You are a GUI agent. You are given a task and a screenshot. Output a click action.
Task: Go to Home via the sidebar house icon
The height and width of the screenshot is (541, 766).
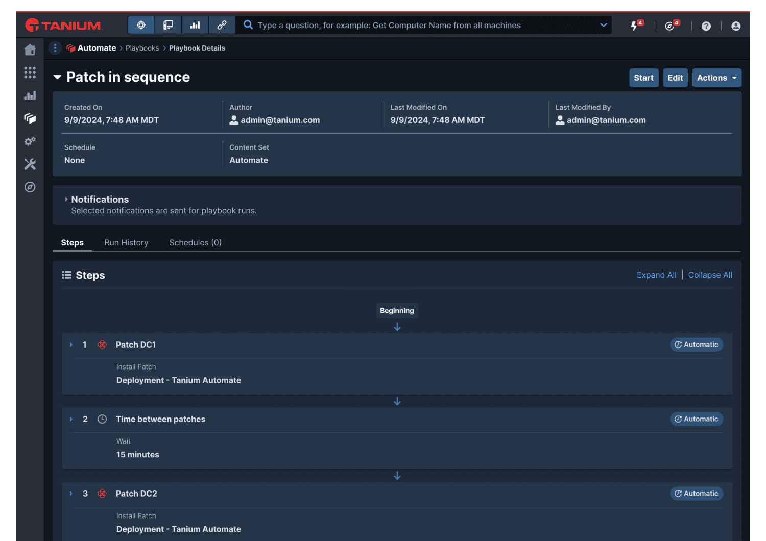click(x=30, y=50)
